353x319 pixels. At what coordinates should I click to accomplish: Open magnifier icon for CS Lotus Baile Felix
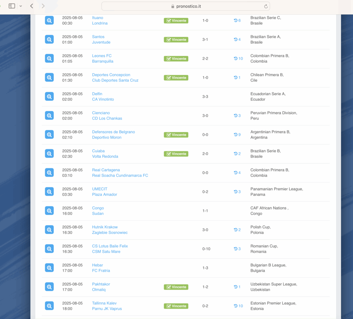pos(49,249)
